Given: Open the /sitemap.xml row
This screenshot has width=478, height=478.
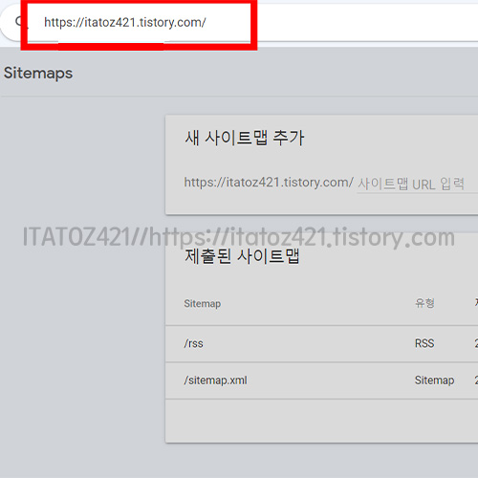Looking at the screenshot, I should 322,380.
